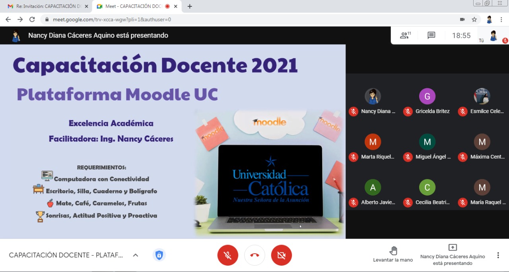Click the camera permission icon in the address bar

point(462,20)
